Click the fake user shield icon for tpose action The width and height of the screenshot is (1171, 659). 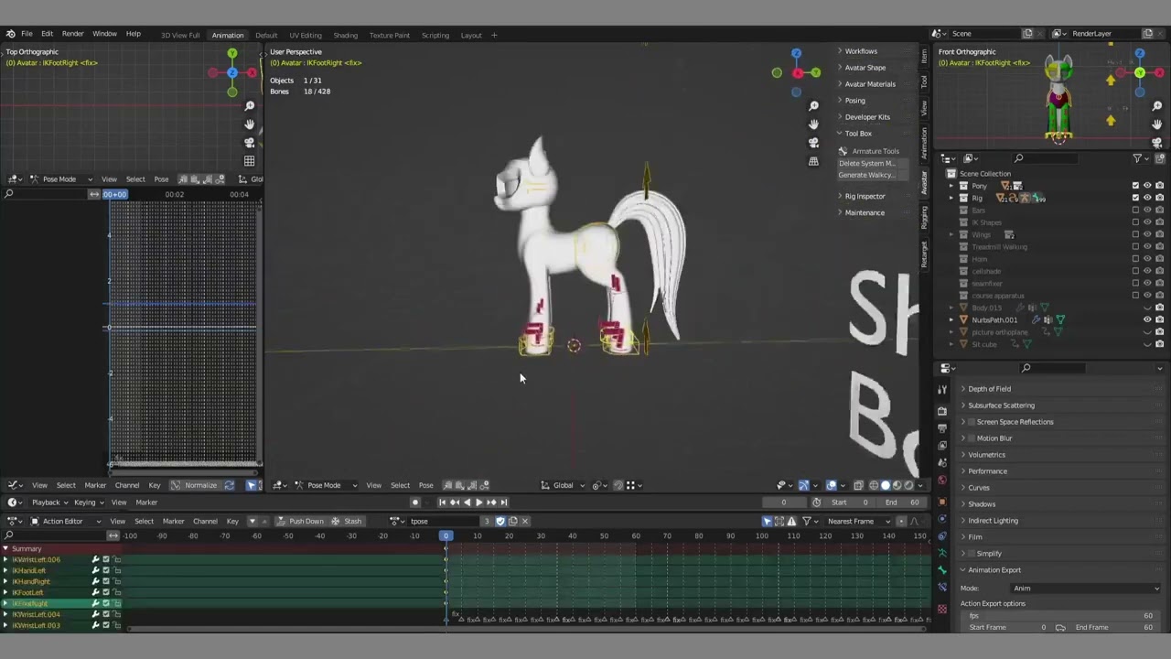pyautogui.click(x=500, y=521)
